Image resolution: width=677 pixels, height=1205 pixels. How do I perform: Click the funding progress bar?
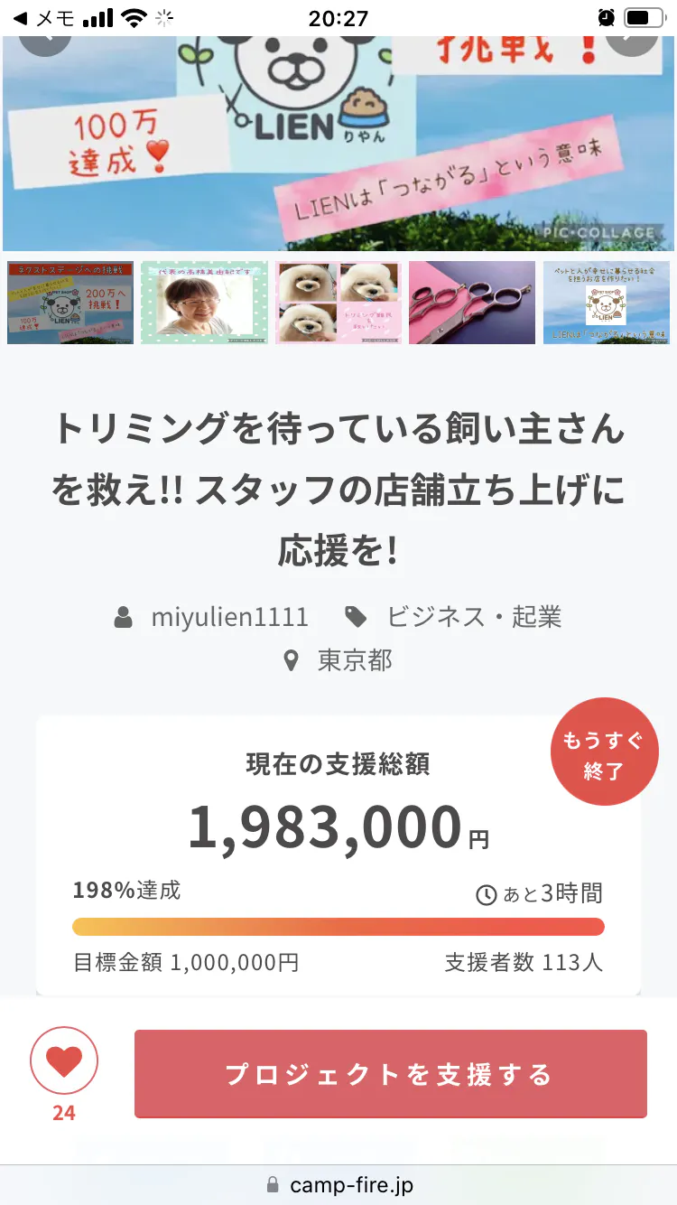point(338,927)
